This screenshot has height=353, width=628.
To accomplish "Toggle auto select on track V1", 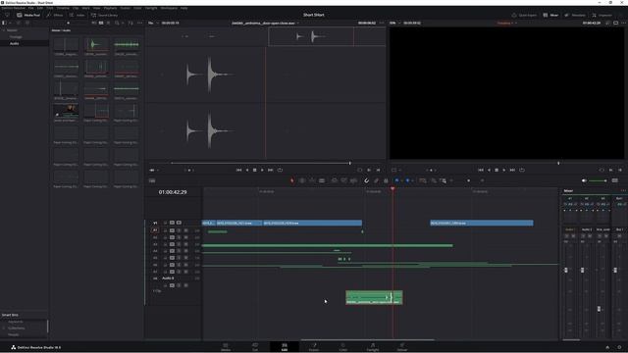I will [172, 223].
